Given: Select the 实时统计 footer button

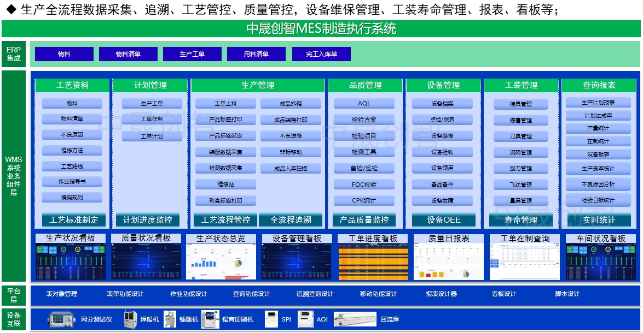Looking at the screenshot, I should coord(599,220).
